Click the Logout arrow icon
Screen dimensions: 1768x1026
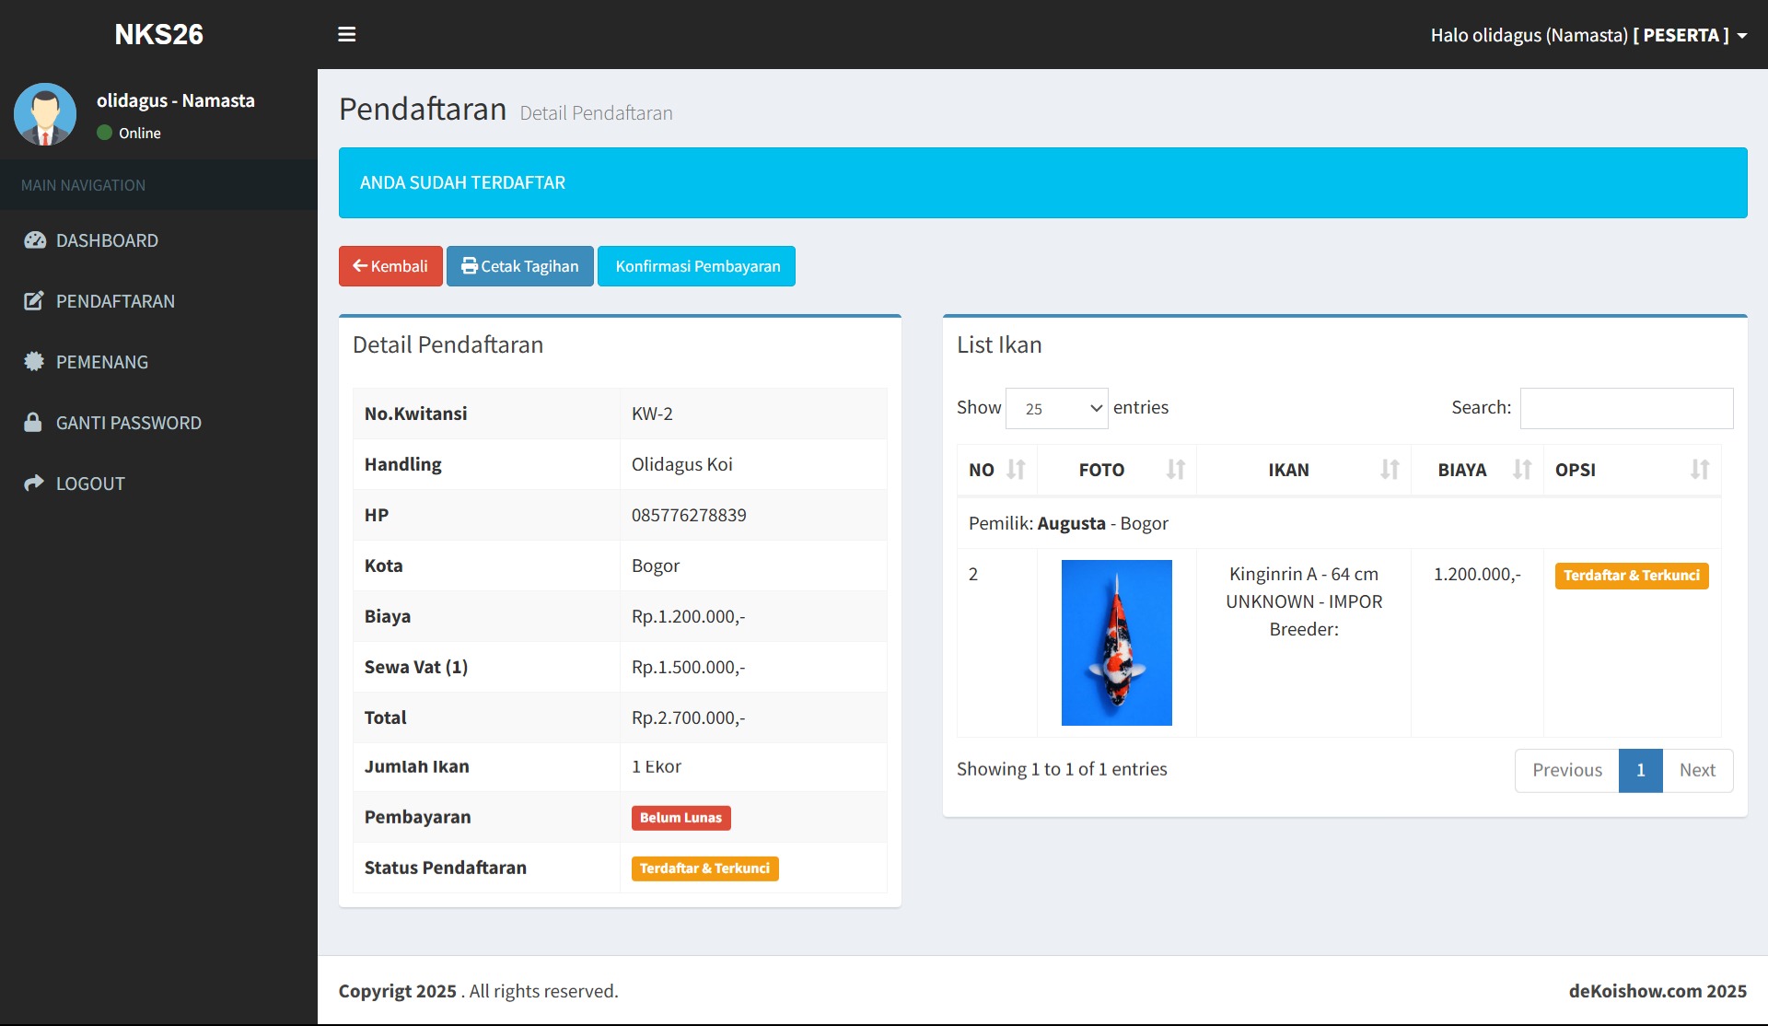[34, 484]
